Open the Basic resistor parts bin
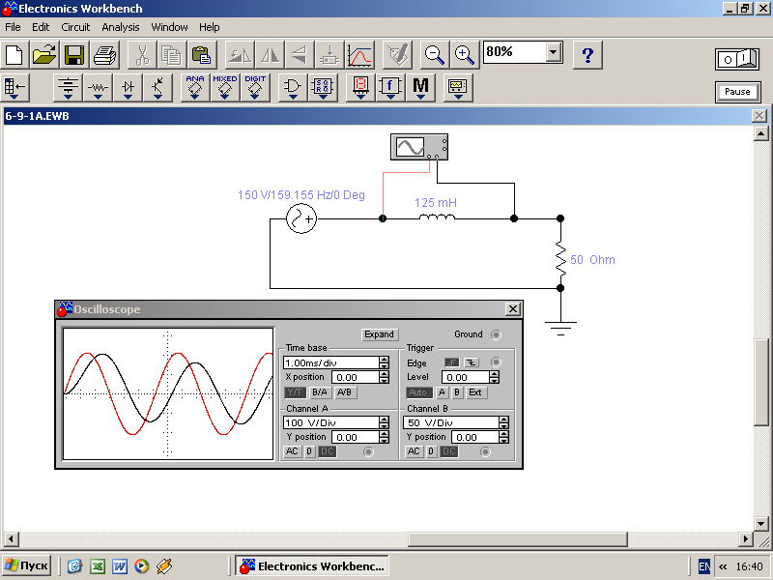The image size is (773, 580). pos(98,88)
